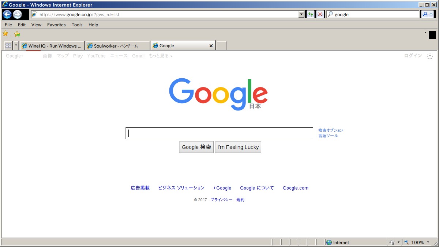Expand the toolbar overflow arrow at right
439x247 pixels.
[x=425, y=32]
